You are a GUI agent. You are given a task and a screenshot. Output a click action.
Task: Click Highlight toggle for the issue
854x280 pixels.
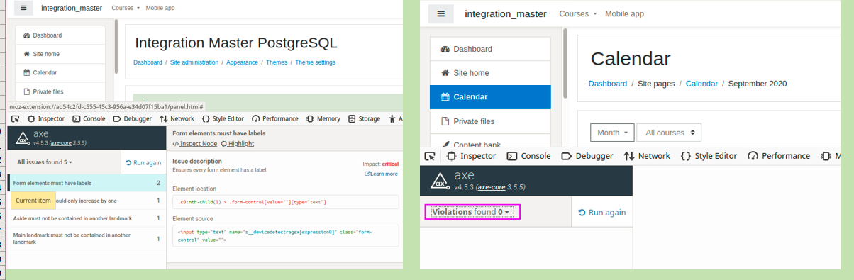(238, 144)
